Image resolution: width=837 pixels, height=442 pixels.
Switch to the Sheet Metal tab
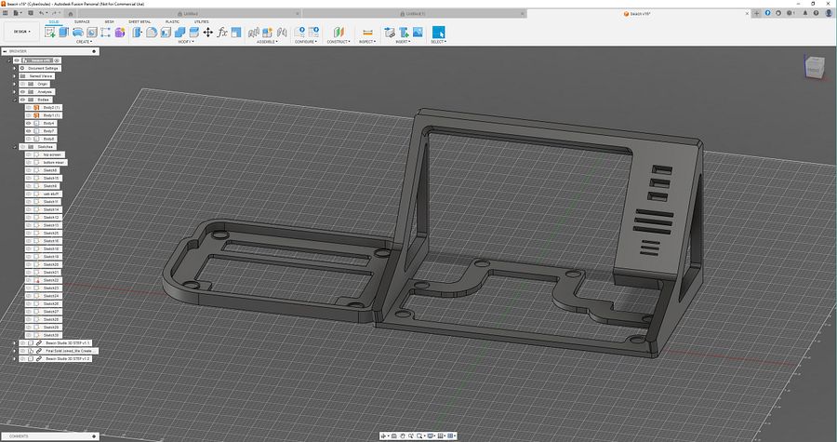[x=139, y=22]
